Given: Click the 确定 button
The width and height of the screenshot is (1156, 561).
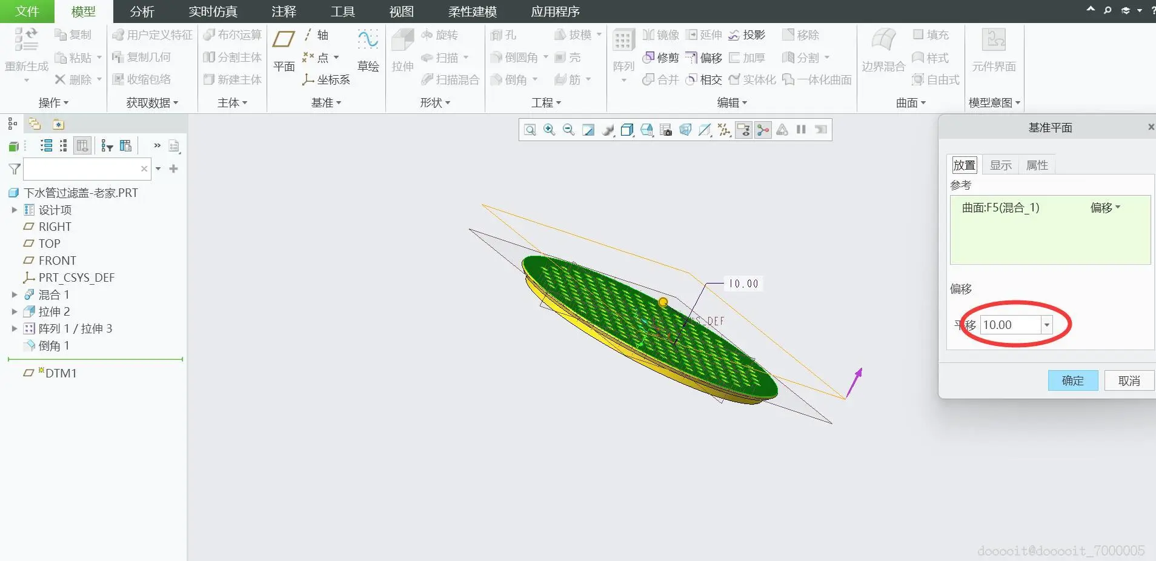Looking at the screenshot, I should pyautogui.click(x=1073, y=380).
